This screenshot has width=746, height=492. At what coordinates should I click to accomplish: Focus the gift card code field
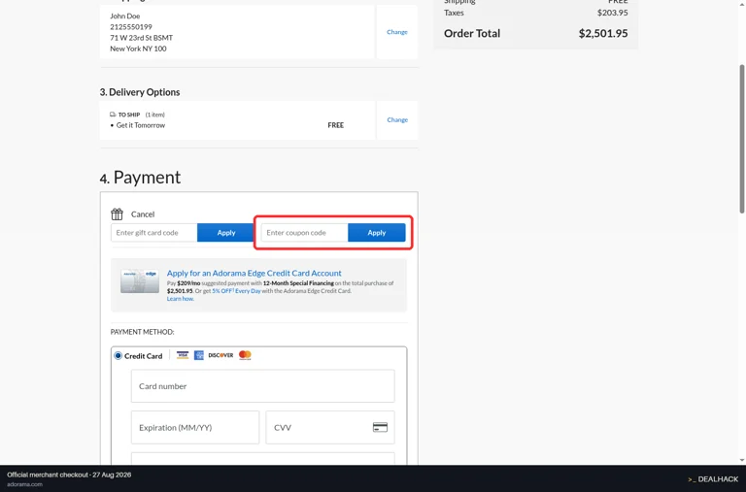(x=154, y=233)
